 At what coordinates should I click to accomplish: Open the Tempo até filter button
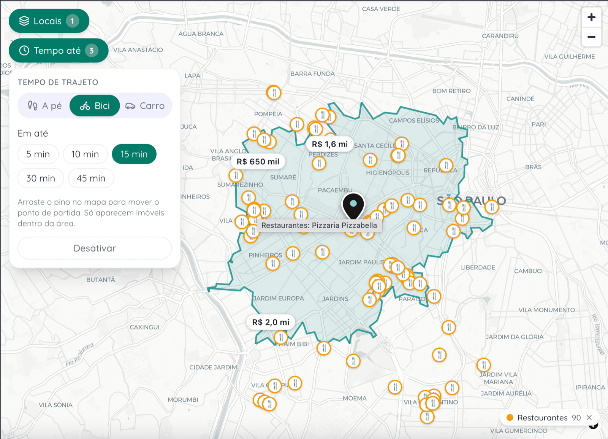click(59, 51)
